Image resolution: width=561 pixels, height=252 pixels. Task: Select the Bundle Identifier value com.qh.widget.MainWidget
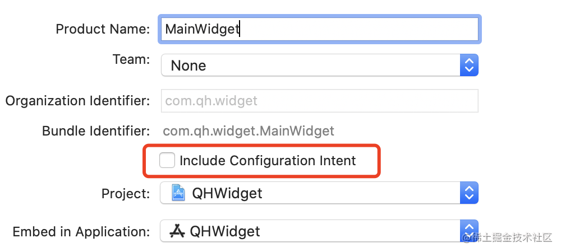[x=249, y=131]
